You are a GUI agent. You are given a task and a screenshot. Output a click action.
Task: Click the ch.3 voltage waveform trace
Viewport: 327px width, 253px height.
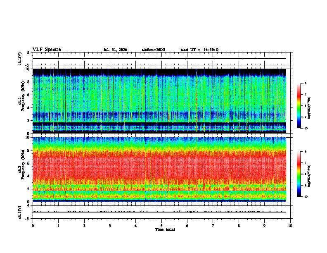(159, 212)
